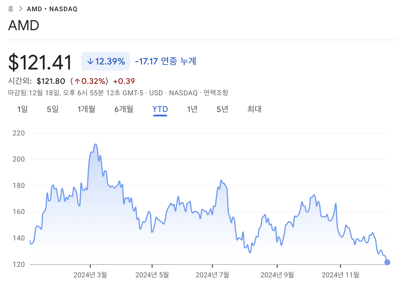Viewport: 397px width, 285px height.
Task: Click the down arrow icon in percentage badge
Action: pyautogui.click(x=90, y=61)
